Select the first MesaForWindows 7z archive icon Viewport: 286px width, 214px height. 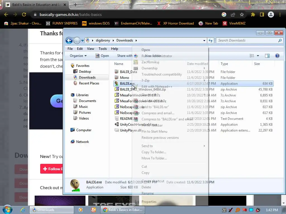tap(116, 95)
